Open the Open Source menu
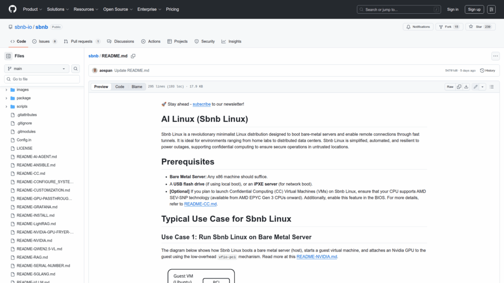 click(118, 9)
